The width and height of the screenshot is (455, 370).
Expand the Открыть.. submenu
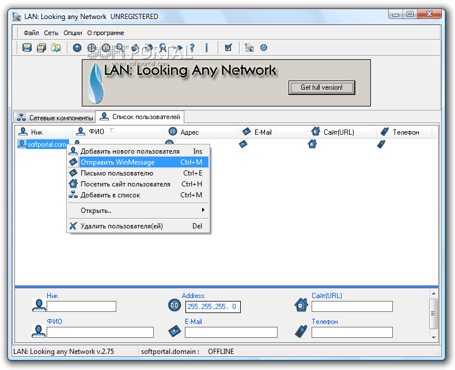click(138, 211)
